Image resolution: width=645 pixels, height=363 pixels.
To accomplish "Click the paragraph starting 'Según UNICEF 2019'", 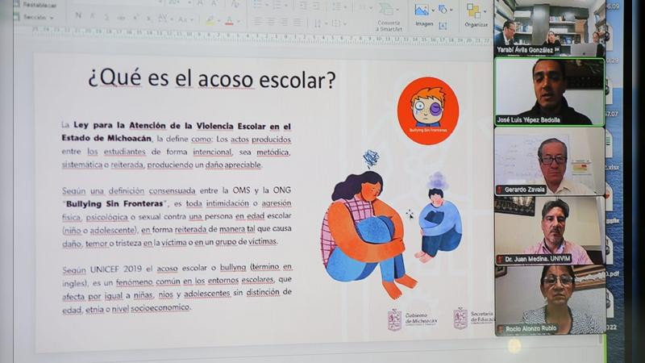I will pyautogui.click(x=177, y=288).
